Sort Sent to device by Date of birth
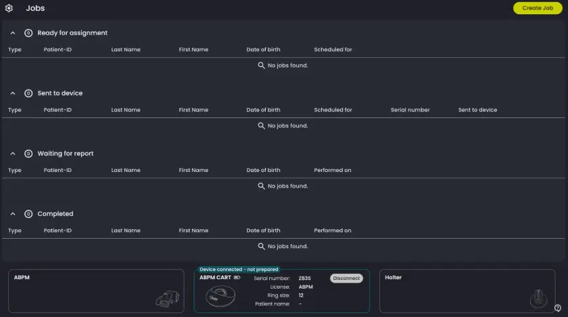 click(263, 110)
